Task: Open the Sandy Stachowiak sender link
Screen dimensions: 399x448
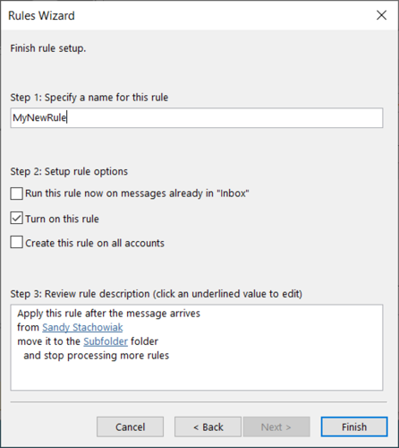Action: point(82,327)
